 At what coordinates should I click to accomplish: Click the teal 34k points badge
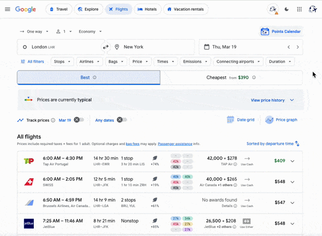pos(187,218)
